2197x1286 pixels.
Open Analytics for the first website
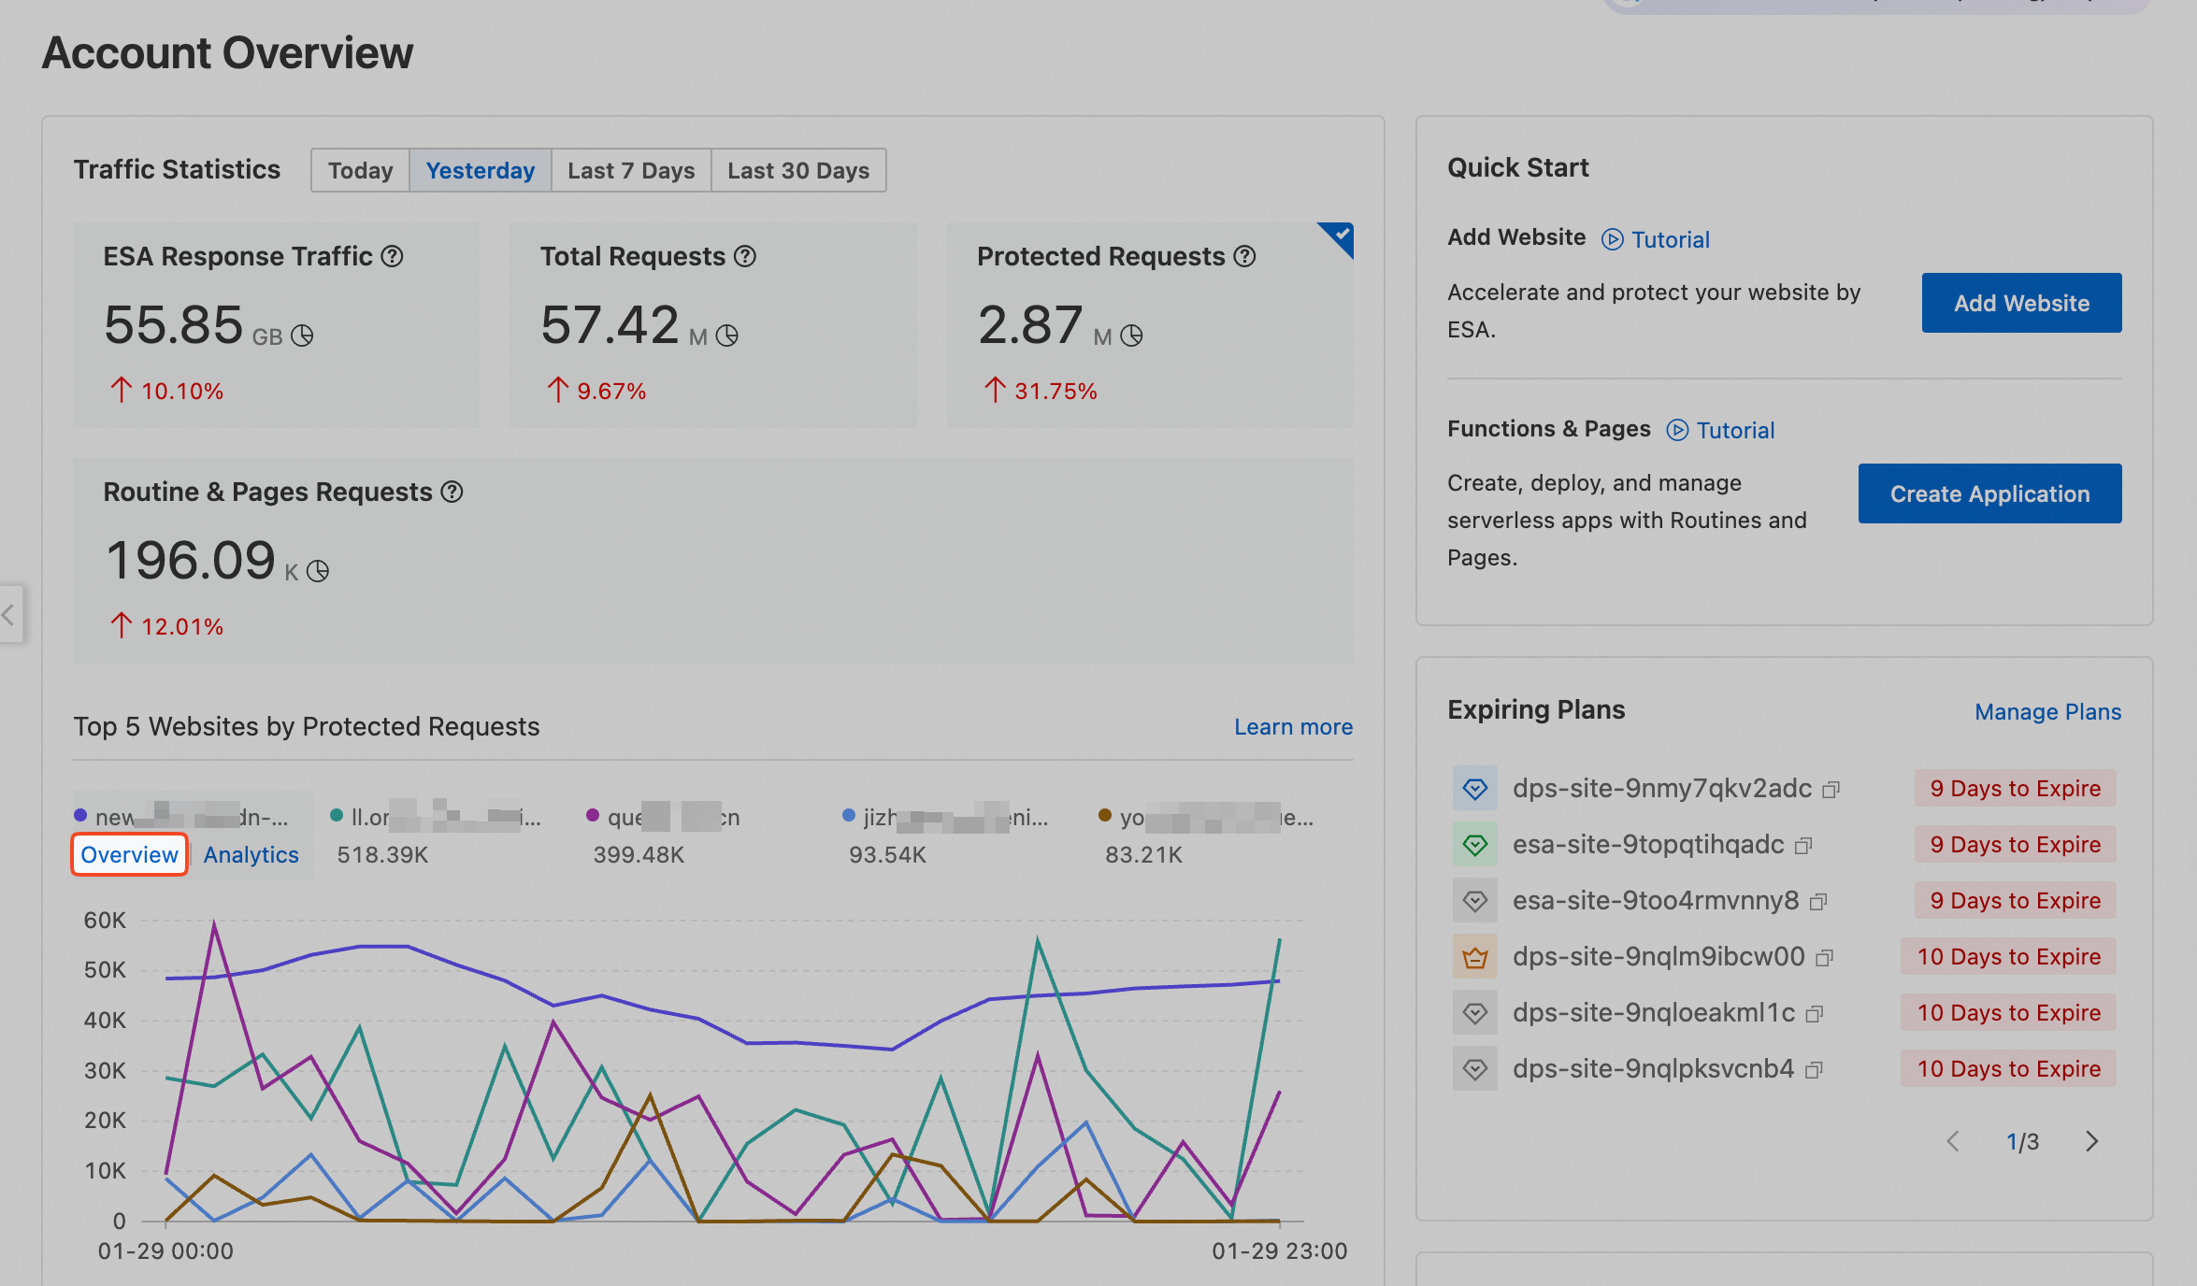click(251, 854)
